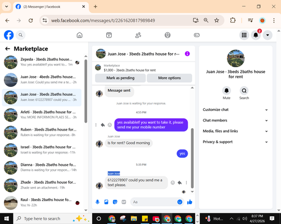The width and height of the screenshot is (281, 224).
Task: Click the message text input field
Action: [x=154, y=202]
